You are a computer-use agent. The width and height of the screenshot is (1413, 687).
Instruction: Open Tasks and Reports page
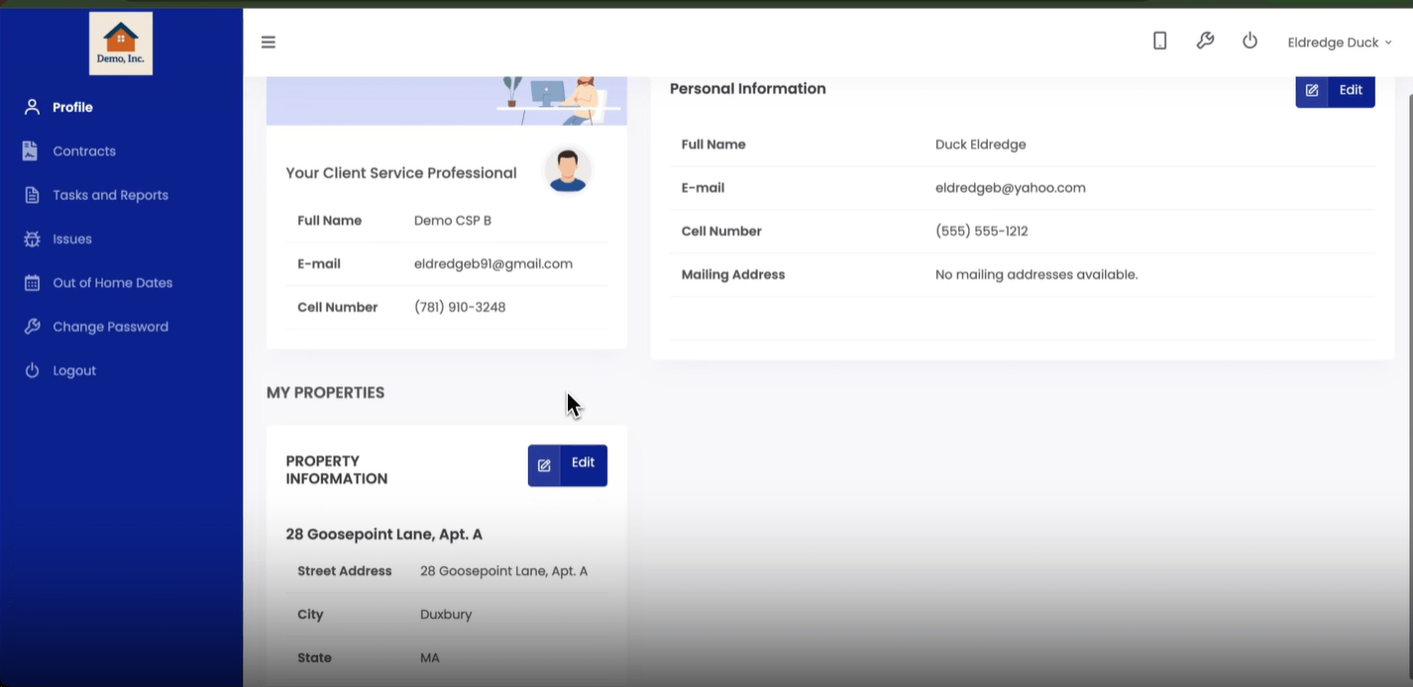110,195
